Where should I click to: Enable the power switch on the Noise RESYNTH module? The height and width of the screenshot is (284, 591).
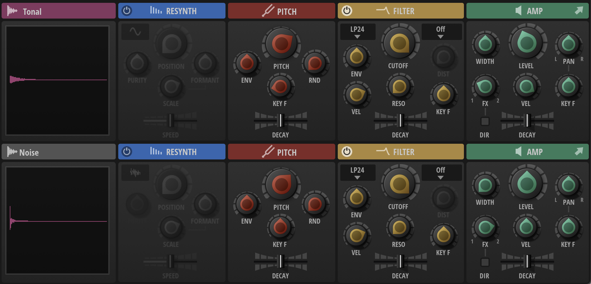127,151
